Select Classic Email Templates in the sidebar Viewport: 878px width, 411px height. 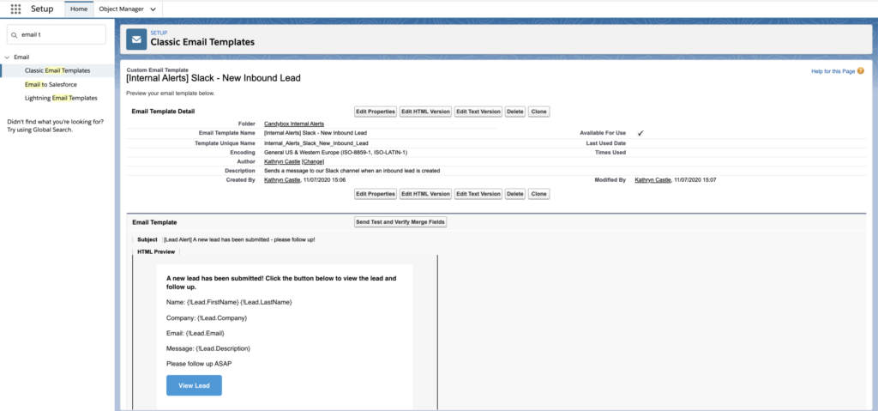(x=57, y=70)
